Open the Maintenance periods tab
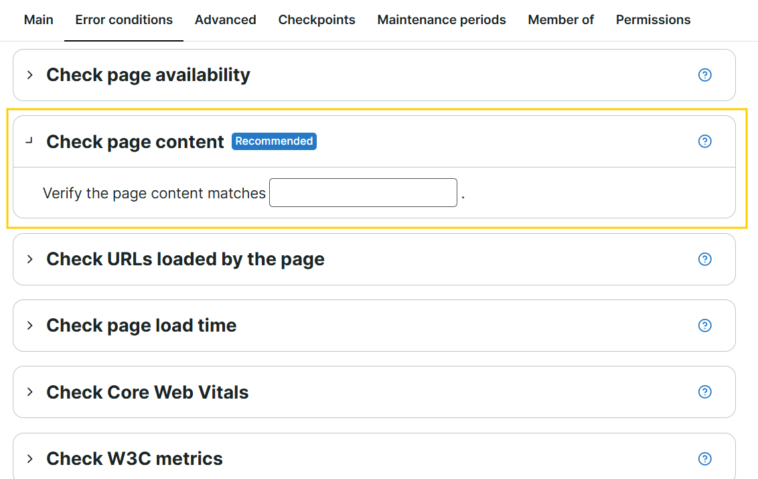This screenshot has height=479, width=758. pos(441,20)
